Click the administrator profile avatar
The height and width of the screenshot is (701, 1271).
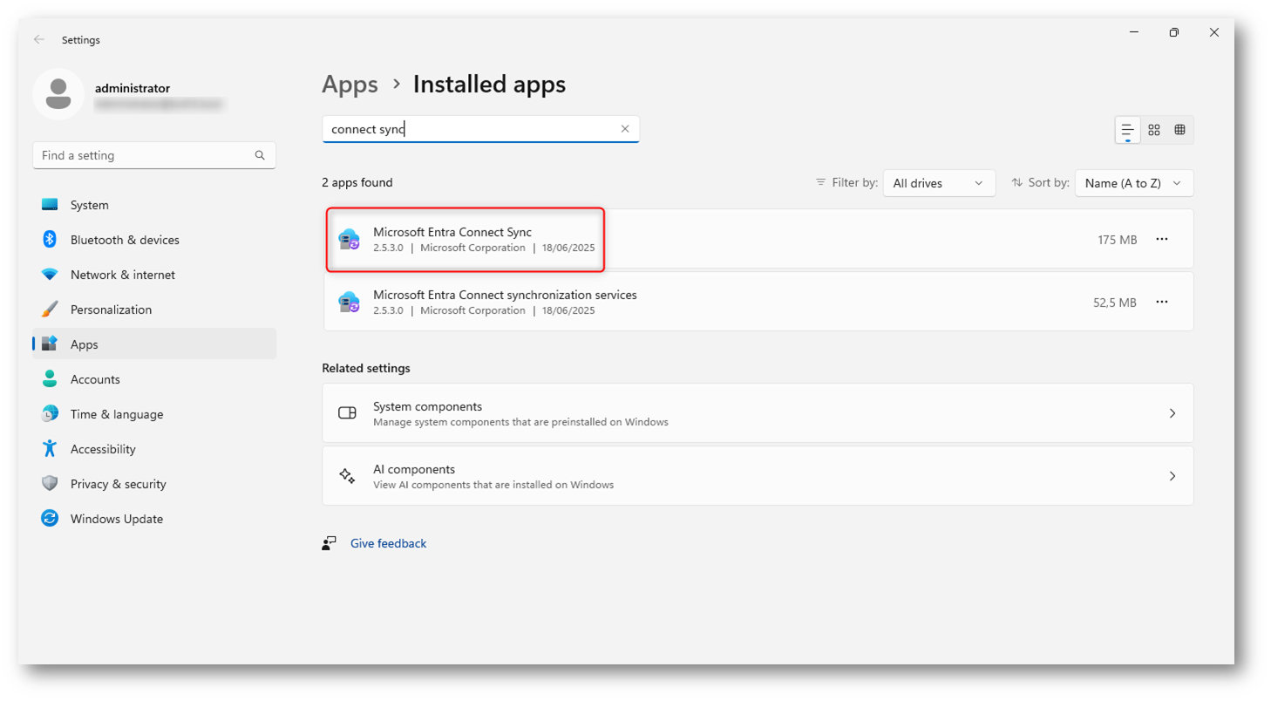tap(58, 94)
